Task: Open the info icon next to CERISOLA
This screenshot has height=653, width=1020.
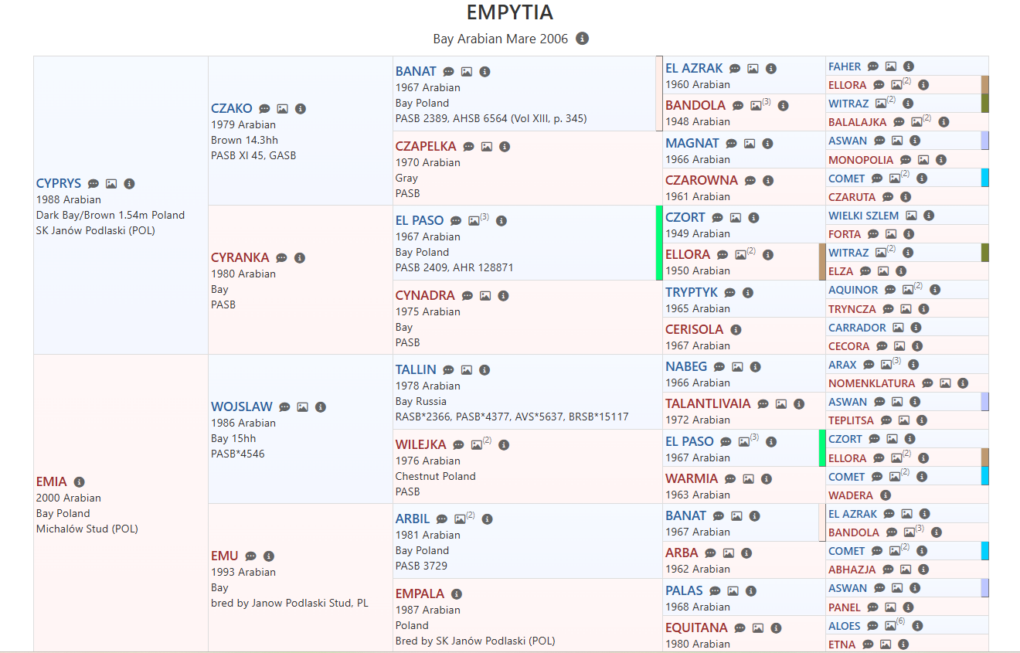Action: coord(736,329)
